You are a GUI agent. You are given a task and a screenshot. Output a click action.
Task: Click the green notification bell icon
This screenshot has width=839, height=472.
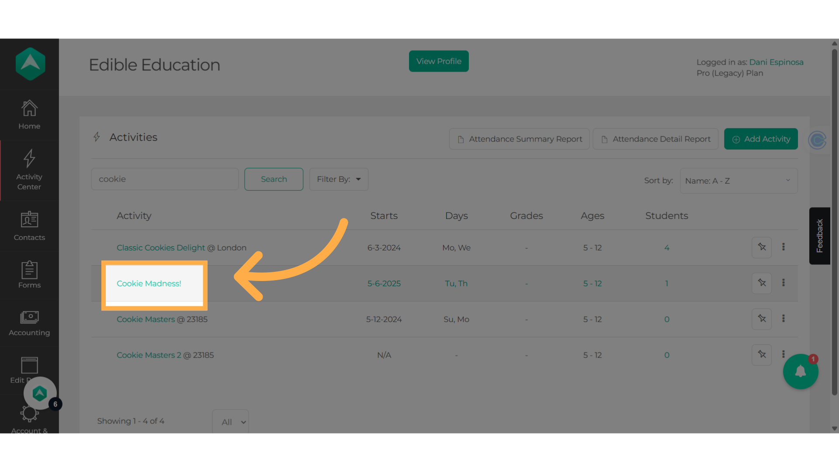801,371
